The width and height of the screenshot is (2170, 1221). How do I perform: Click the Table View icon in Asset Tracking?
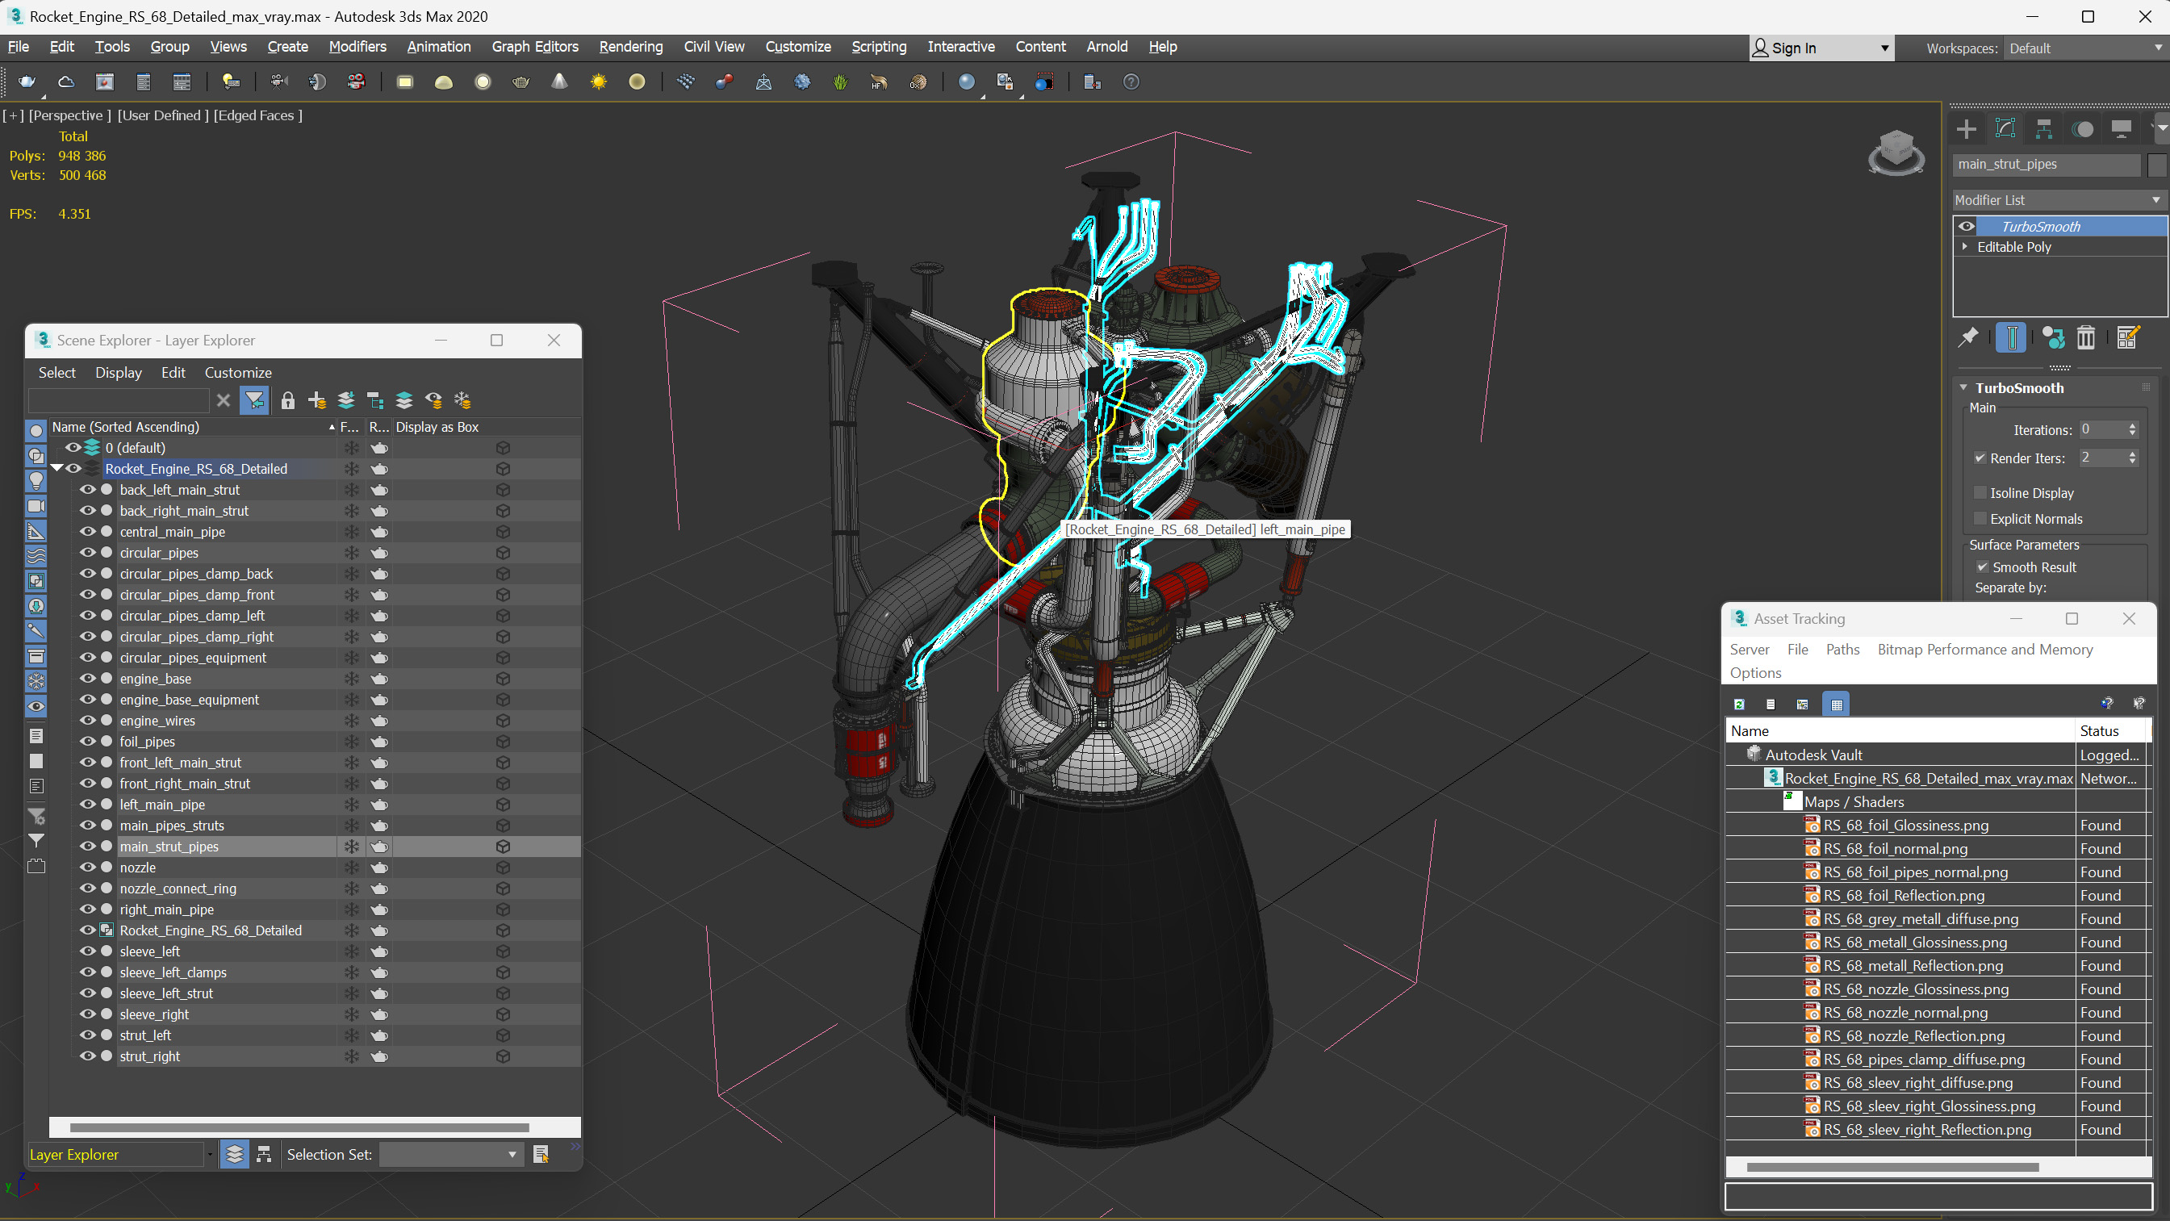1838,705
